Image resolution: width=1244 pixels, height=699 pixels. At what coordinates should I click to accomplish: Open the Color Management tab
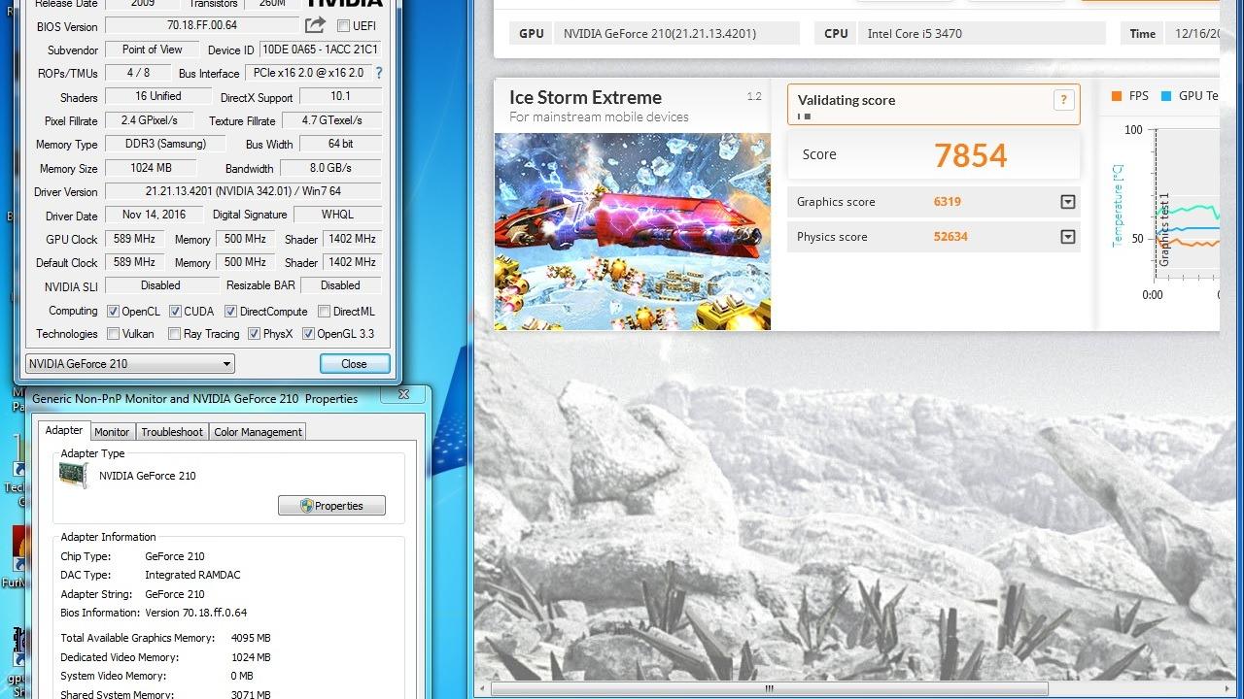[x=259, y=432]
